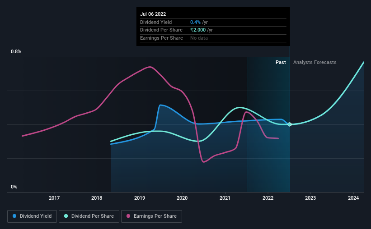This screenshot has height=229, width=371.
Task: Click the teal Dividend Per Share legend dot
Action: [x=66, y=216]
